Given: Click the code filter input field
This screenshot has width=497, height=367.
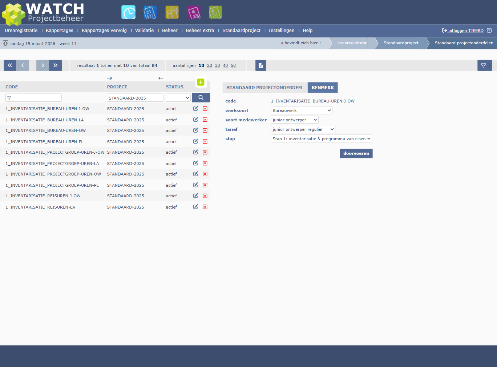Looking at the screenshot, I should click(x=33, y=98).
